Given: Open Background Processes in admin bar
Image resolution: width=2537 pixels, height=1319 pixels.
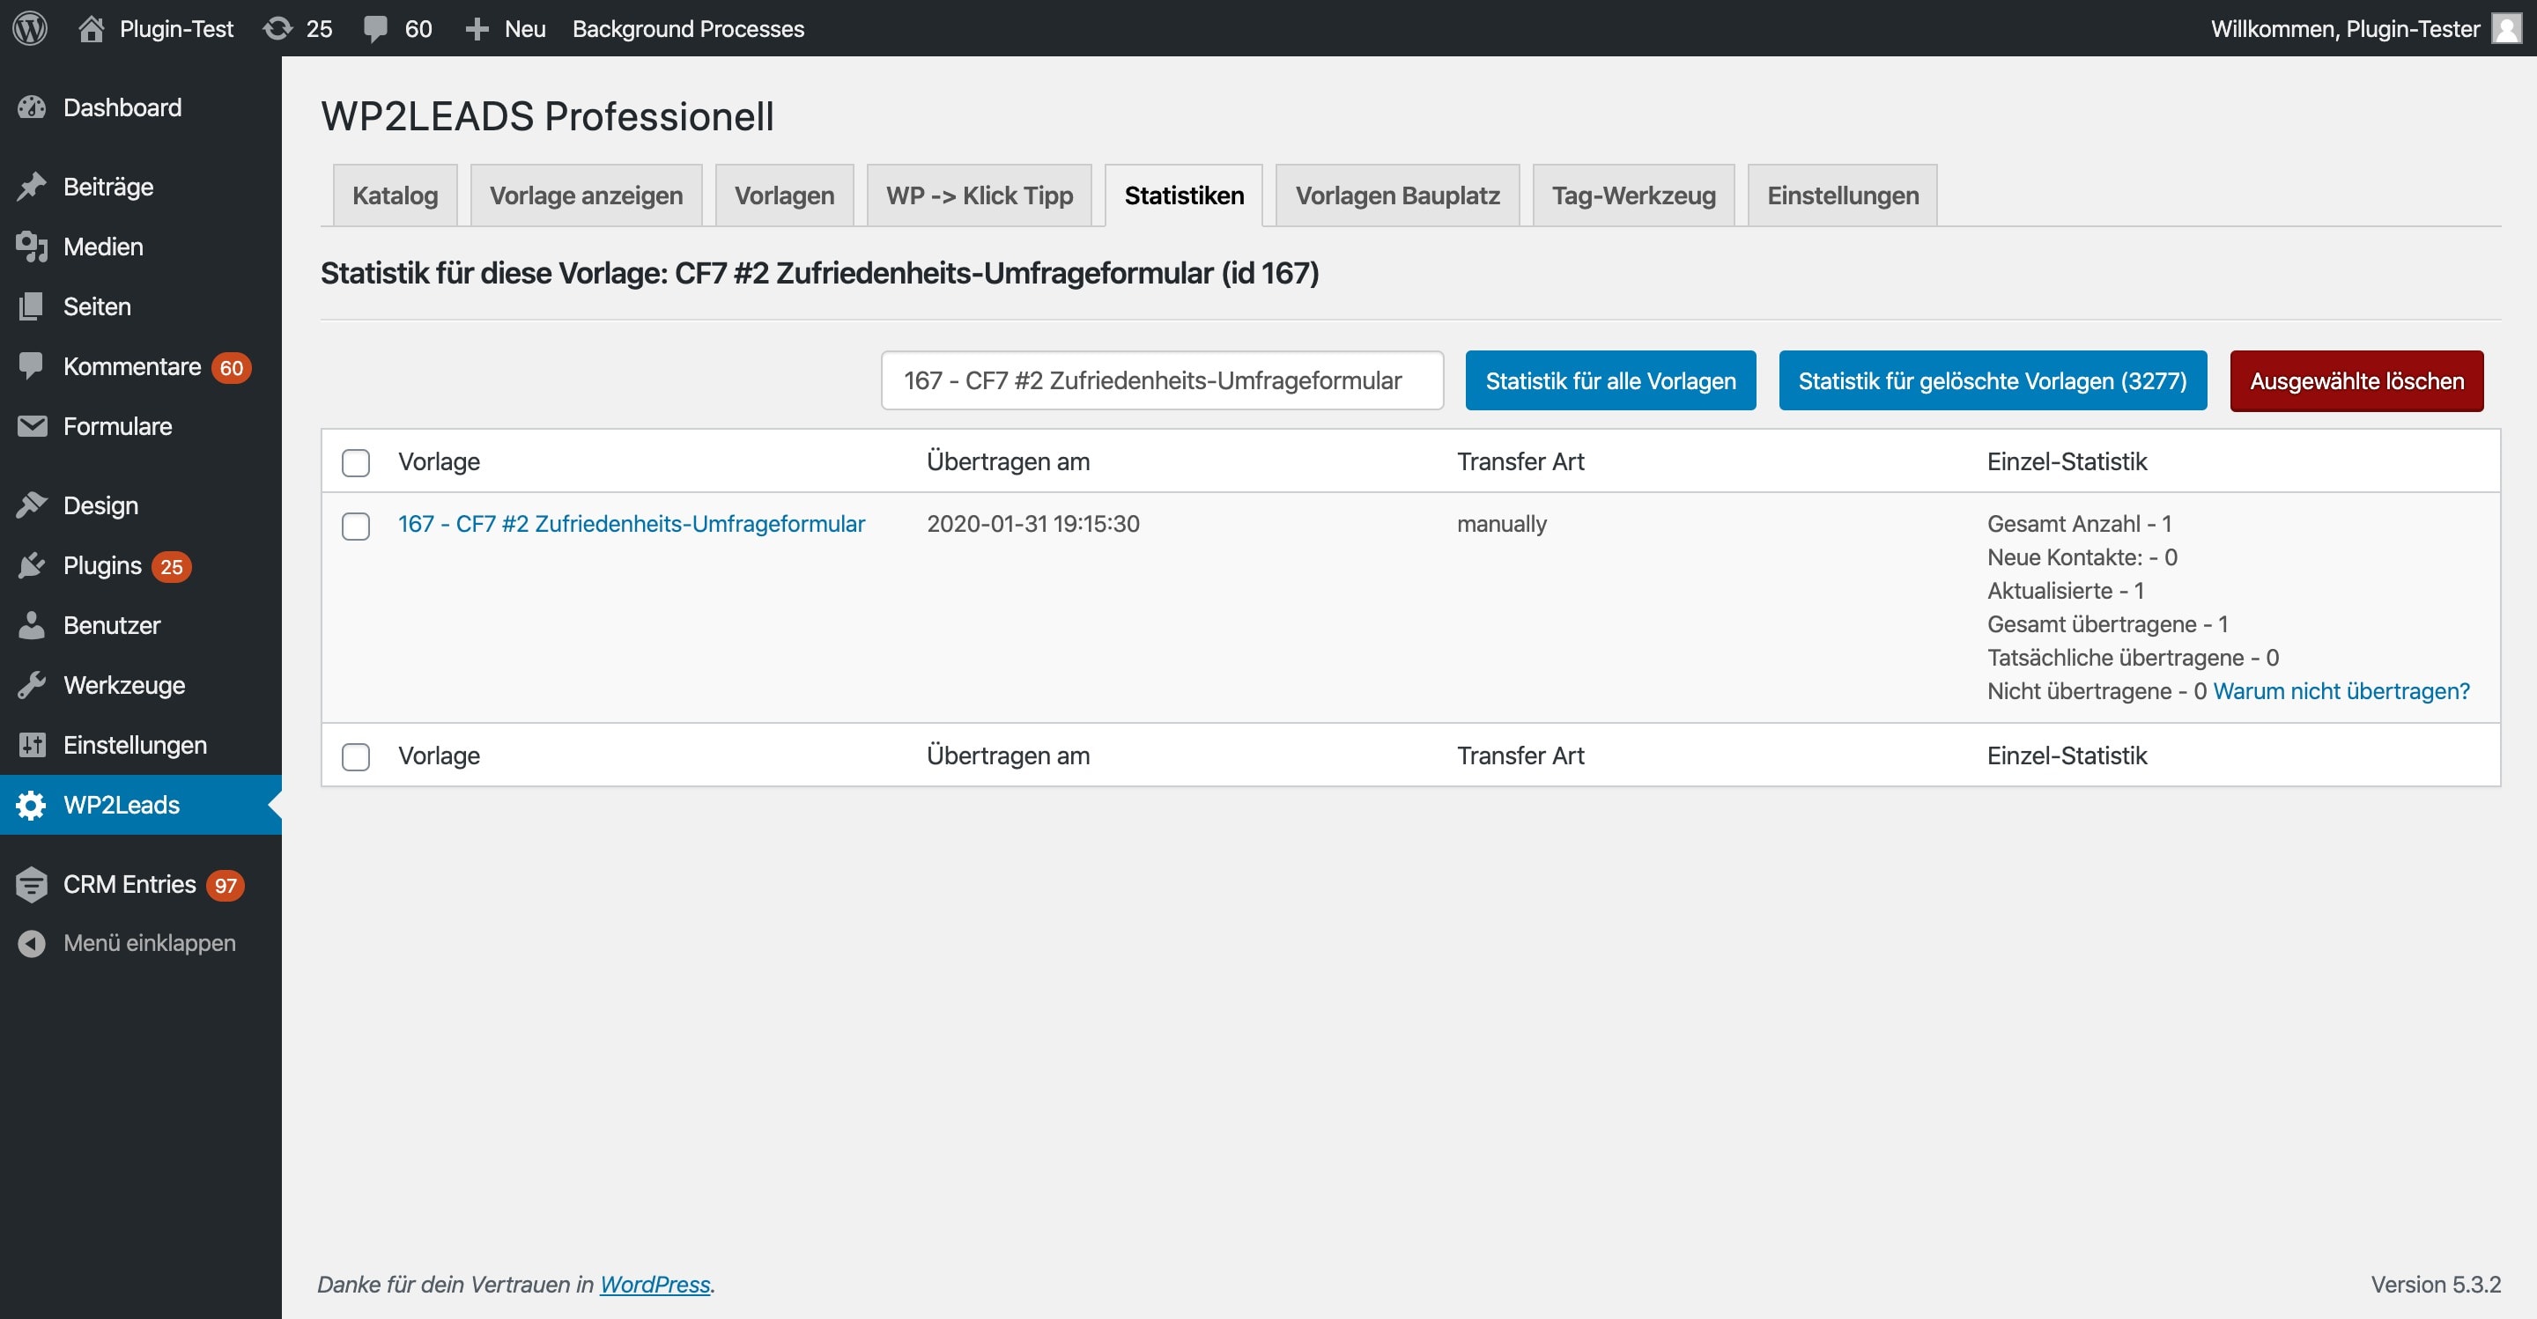Looking at the screenshot, I should (688, 28).
